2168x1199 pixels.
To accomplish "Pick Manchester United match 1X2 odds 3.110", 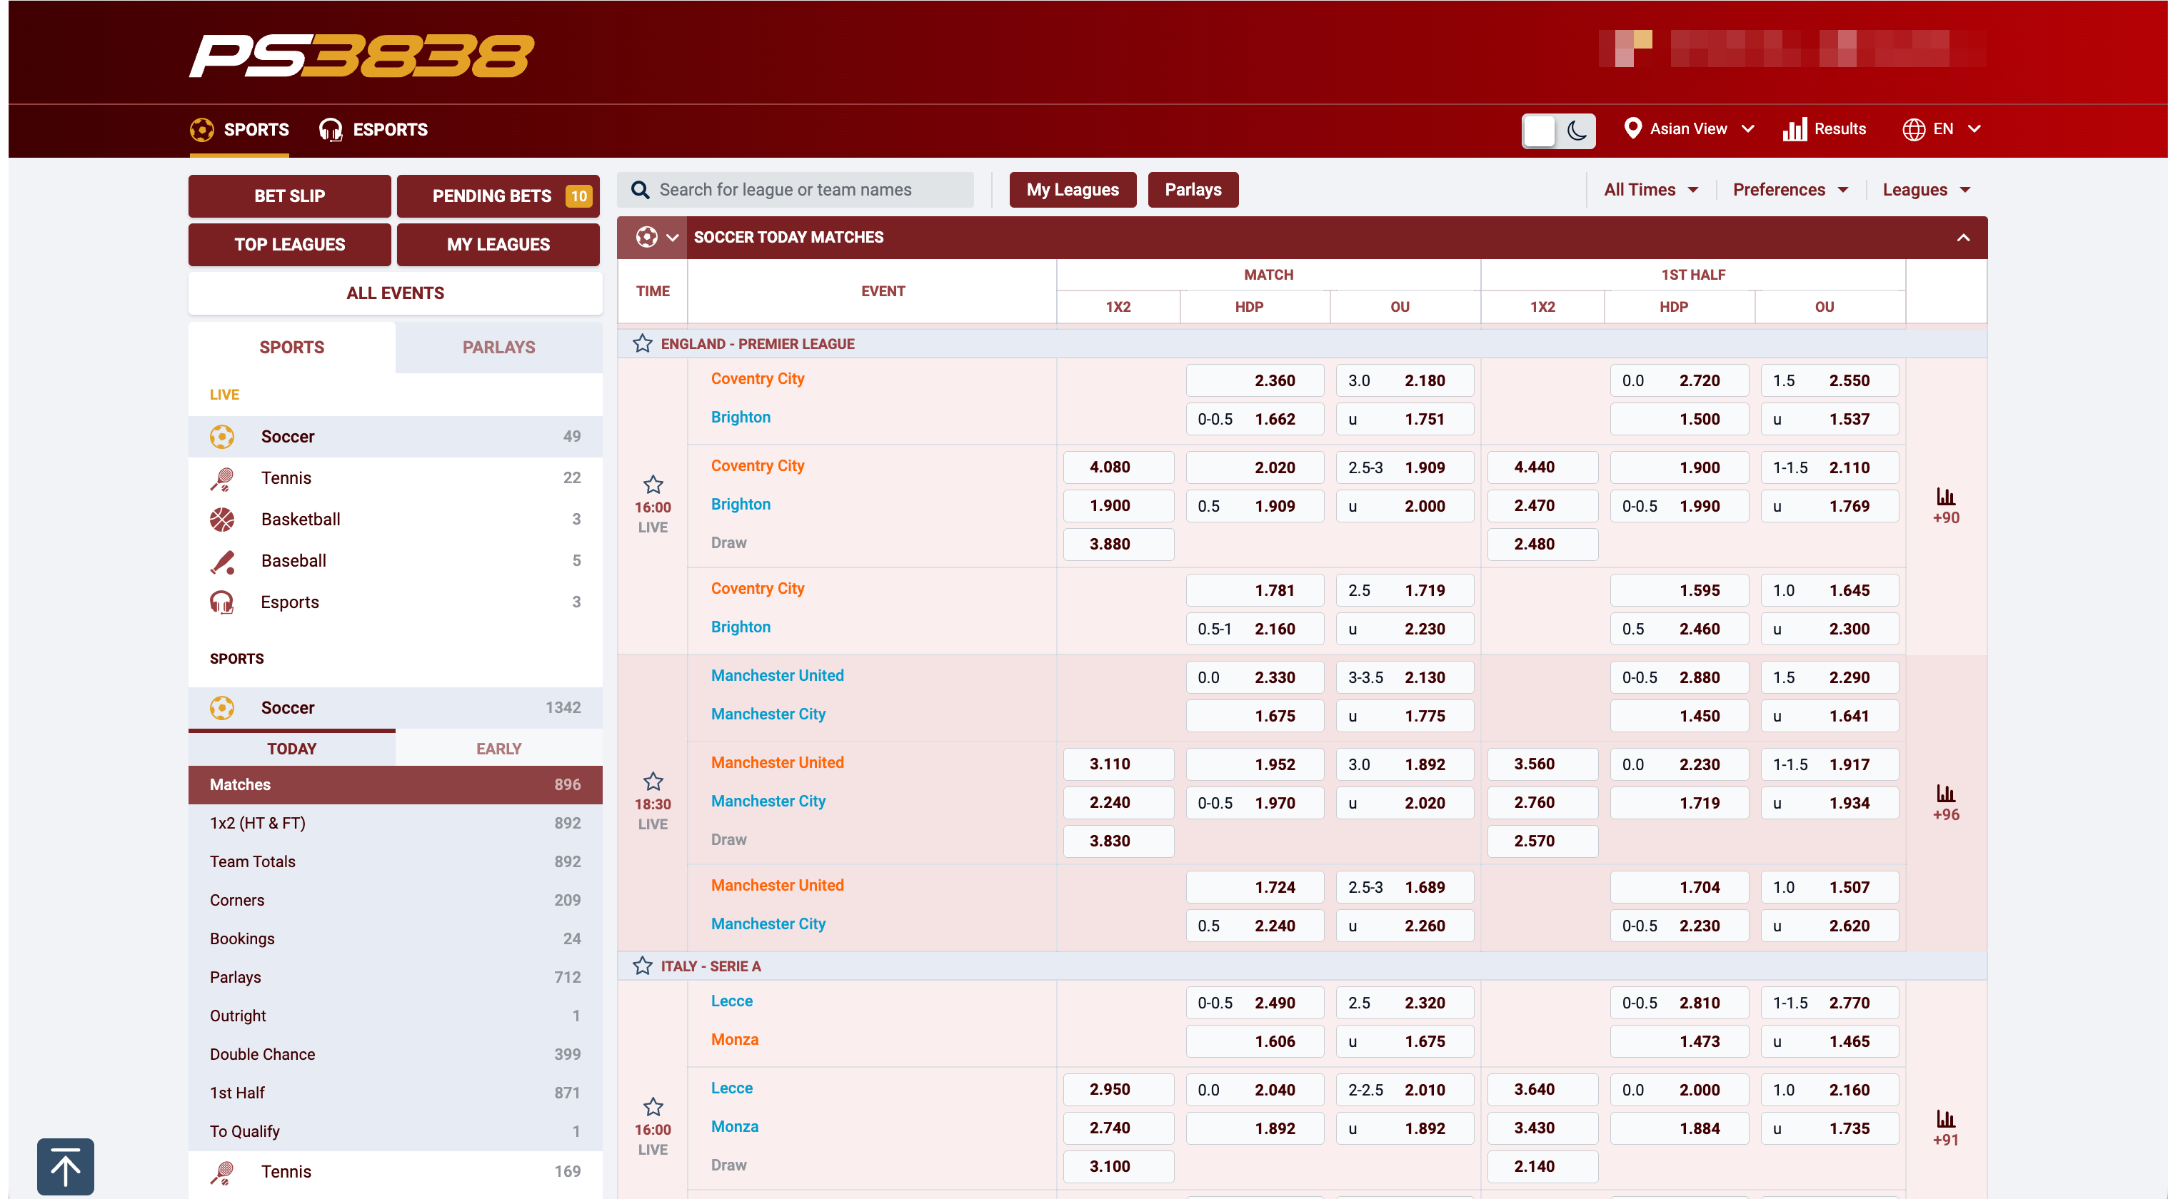I will click(1118, 765).
